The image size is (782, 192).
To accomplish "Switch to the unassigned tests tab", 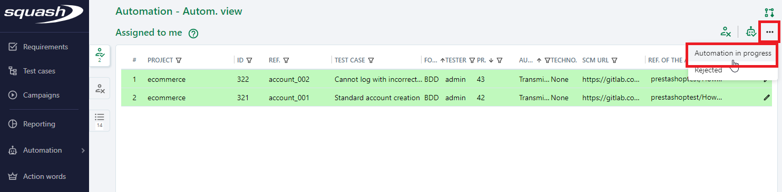I will click(x=100, y=88).
